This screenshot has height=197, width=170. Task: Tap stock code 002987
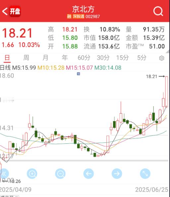(93, 17)
